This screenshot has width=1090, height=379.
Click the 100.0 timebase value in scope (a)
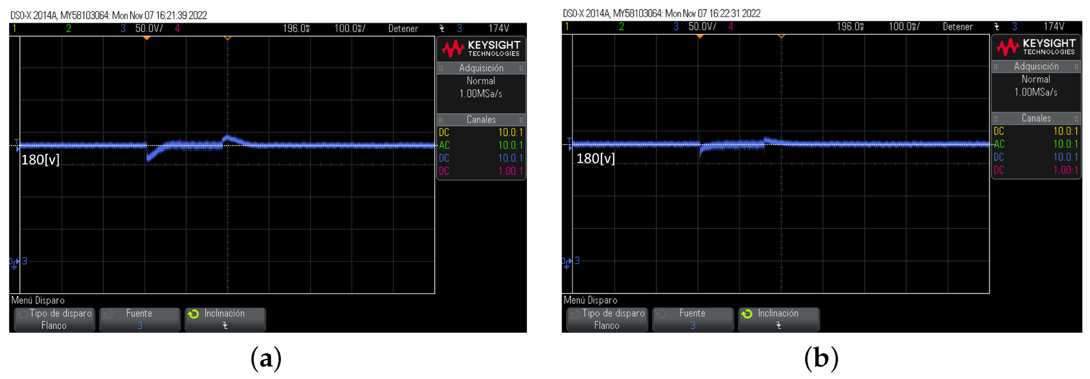[x=350, y=29]
